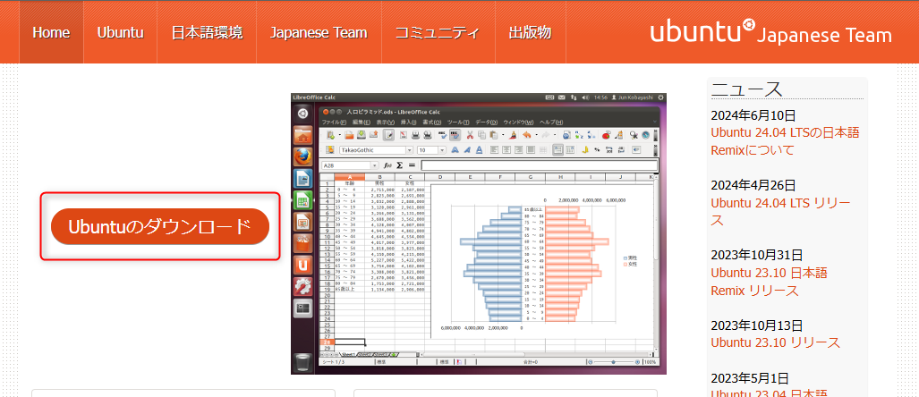This screenshot has width=919, height=397.
Task: Click the date 2024年6月10日
Action: [x=753, y=115]
